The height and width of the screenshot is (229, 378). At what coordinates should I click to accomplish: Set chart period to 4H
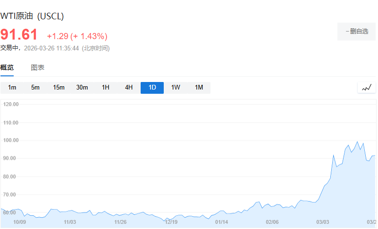point(129,88)
